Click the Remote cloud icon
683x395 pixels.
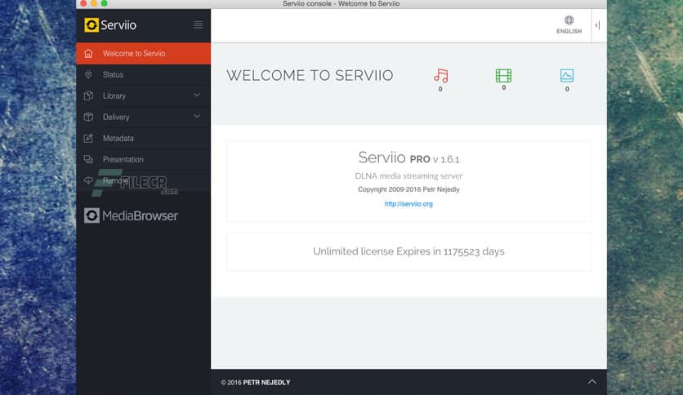tap(88, 180)
